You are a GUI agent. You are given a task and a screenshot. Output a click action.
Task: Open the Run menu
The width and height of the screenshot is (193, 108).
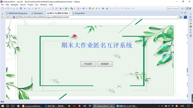point(37,5)
